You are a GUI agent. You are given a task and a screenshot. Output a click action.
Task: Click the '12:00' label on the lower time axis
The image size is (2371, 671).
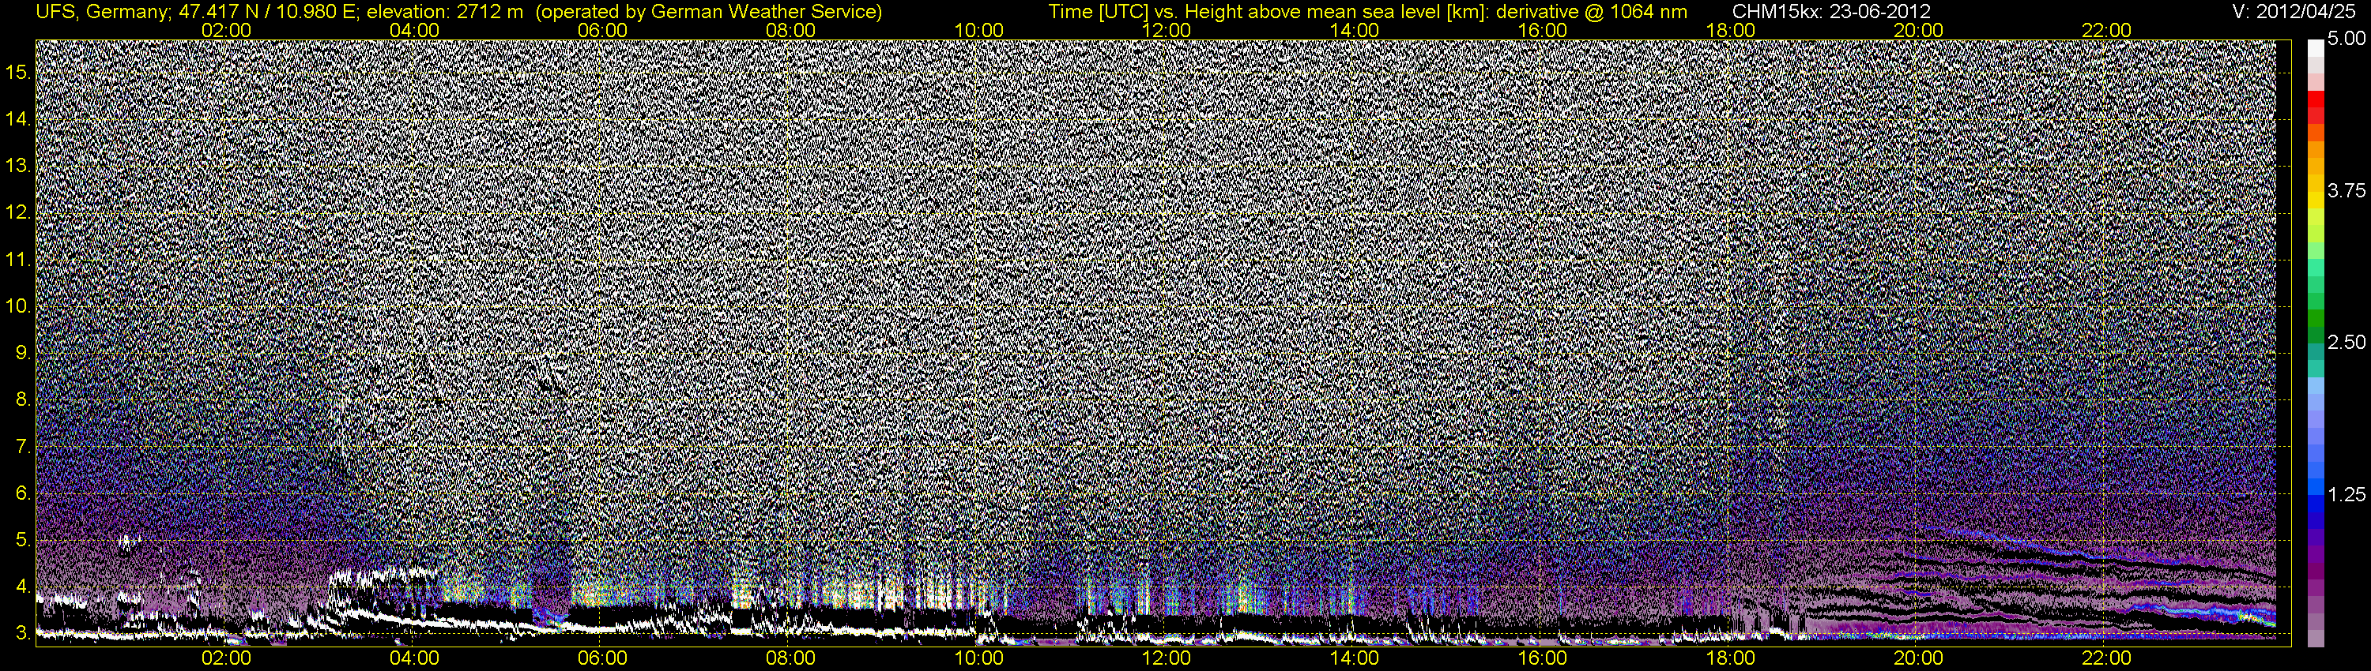click(x=1167, y=658)
